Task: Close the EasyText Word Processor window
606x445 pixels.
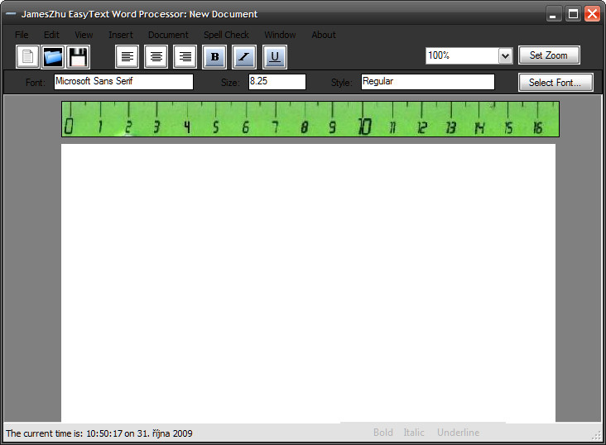Action: point(592,14)
